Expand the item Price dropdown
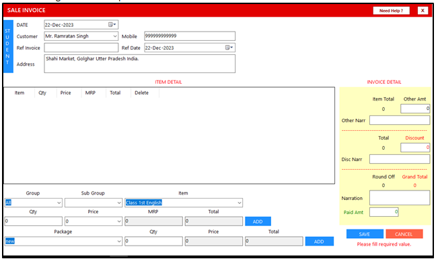This screenshot has width=438, height=261. pos(119,221)
